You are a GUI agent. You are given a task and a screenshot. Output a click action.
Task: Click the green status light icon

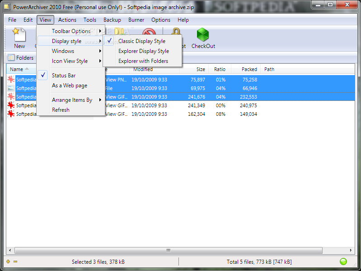(x=343, y=261)
